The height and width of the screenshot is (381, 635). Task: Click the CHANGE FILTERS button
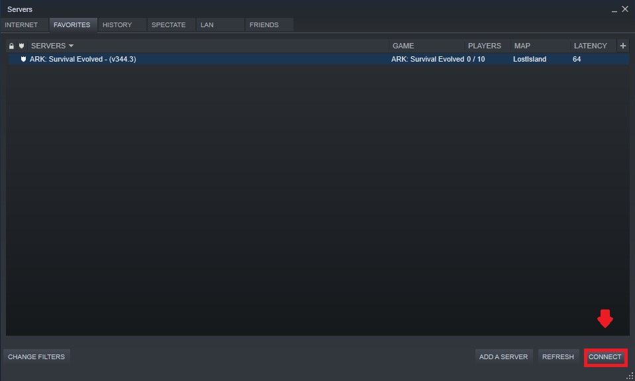point(36,356)
